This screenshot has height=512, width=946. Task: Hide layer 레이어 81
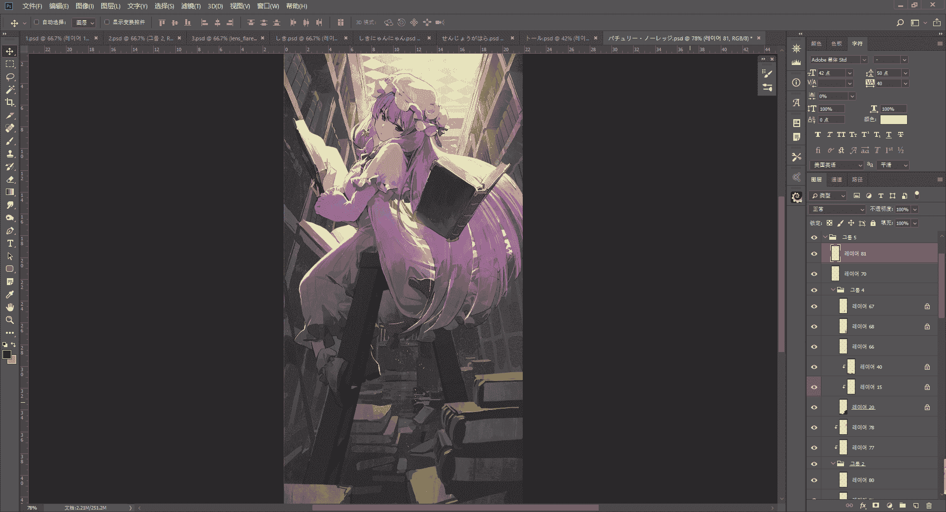[814, 254]
